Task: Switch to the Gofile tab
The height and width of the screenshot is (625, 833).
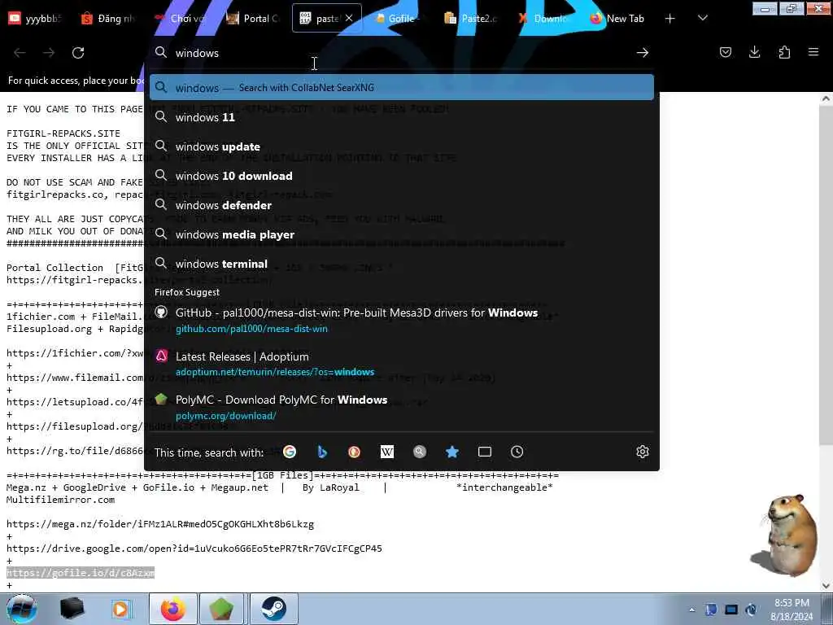Action: coord(399,18)
